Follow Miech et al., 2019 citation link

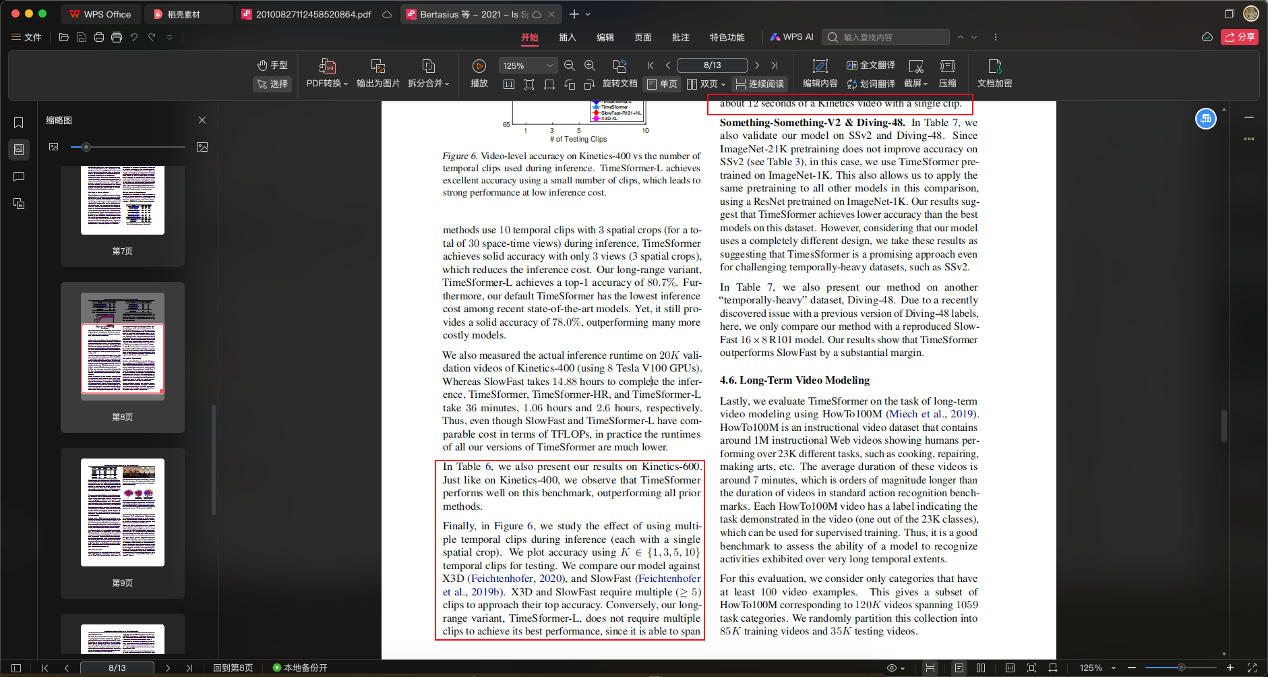[933, 414]
